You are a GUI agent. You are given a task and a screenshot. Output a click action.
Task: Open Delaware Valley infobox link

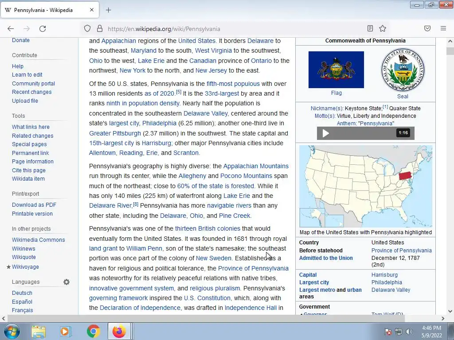(391, 290)
